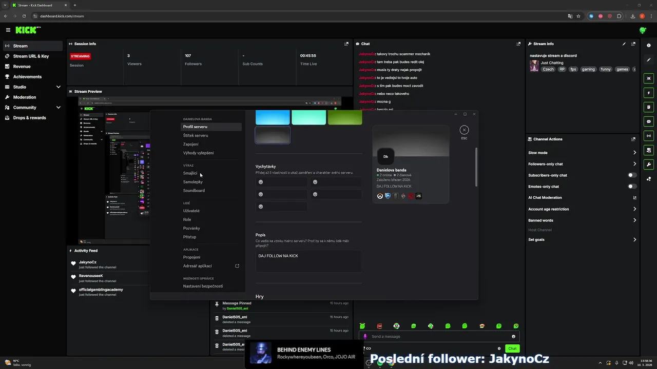Select the dark gray banner swatch
This screenshot has width=657, height=369.
(273, 135)
